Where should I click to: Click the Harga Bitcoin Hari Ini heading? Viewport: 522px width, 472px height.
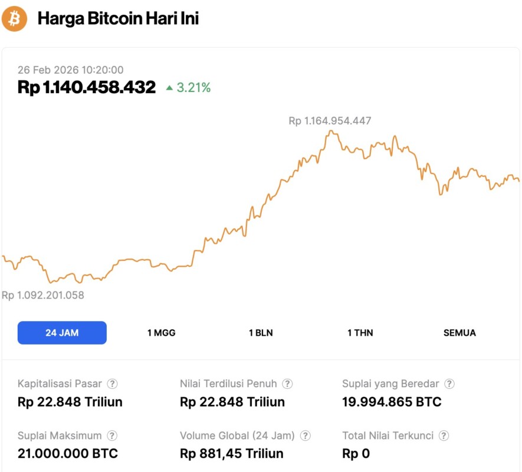coord(118,18)
